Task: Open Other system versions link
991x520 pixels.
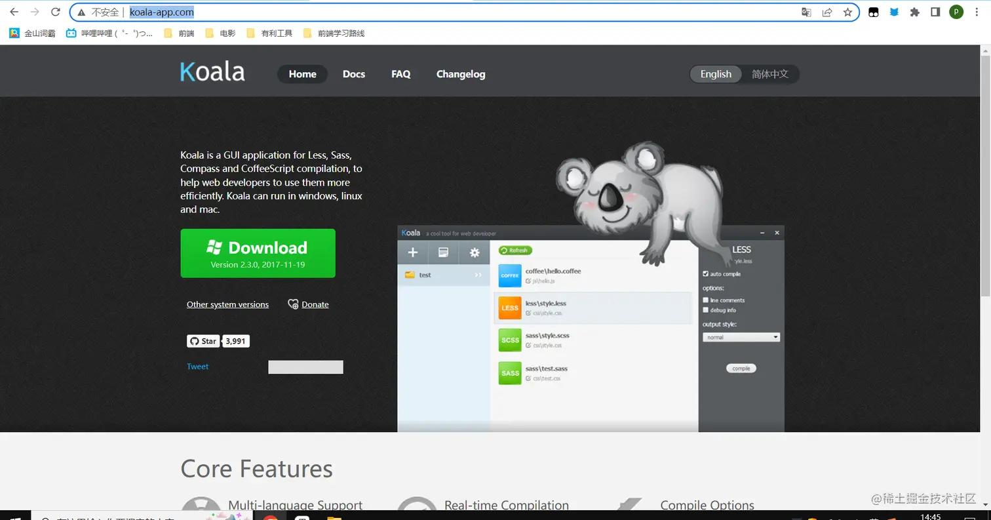Action: (227, 304)
